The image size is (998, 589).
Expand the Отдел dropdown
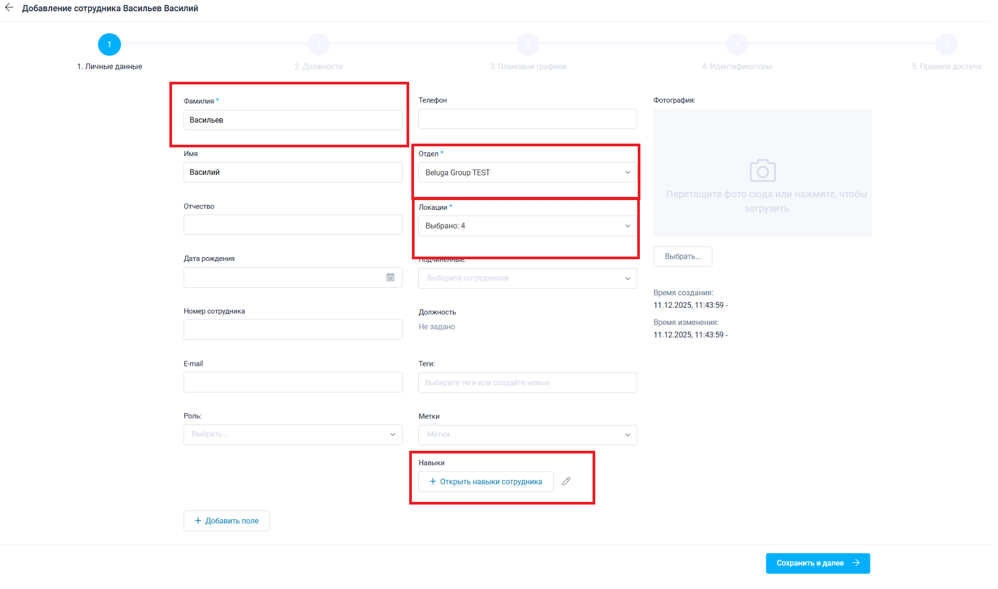[x=527, y=173]
